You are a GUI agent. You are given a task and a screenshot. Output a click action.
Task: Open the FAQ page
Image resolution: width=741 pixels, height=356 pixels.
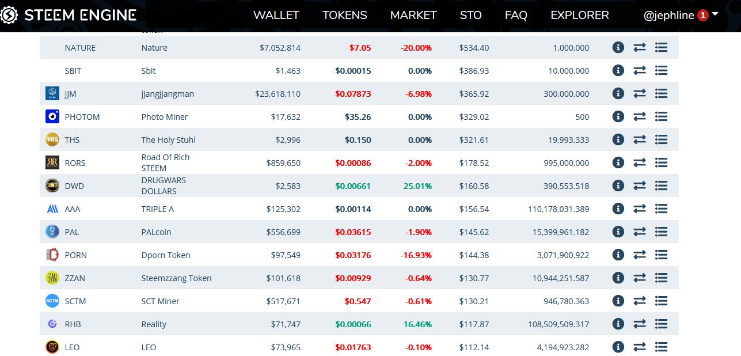pos(516,16)
